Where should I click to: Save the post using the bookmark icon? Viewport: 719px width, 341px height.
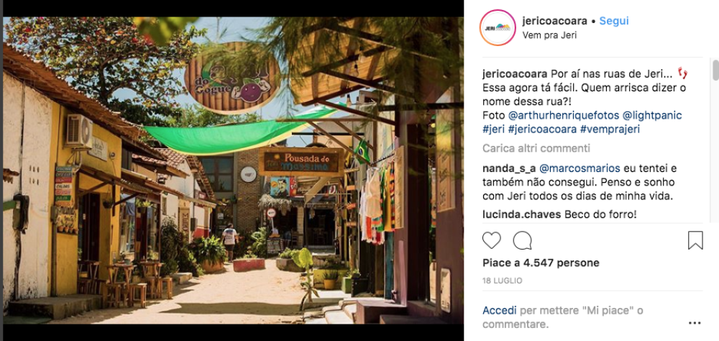695,240
